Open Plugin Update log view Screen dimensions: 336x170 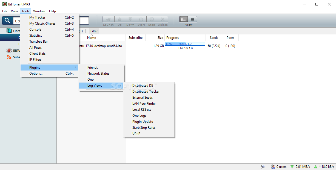tap(149, 122)
